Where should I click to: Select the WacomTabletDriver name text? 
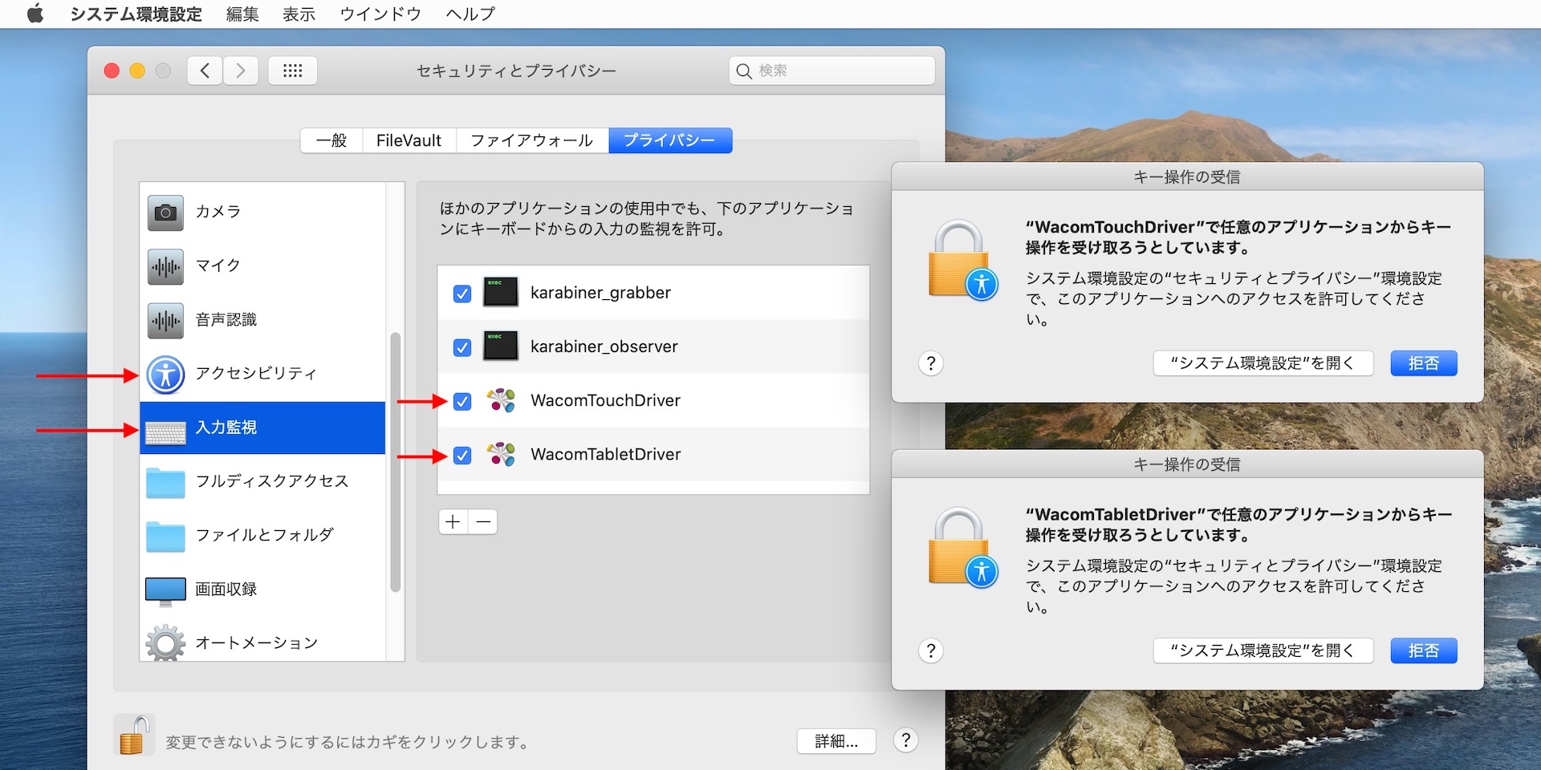tap(606, 454)
